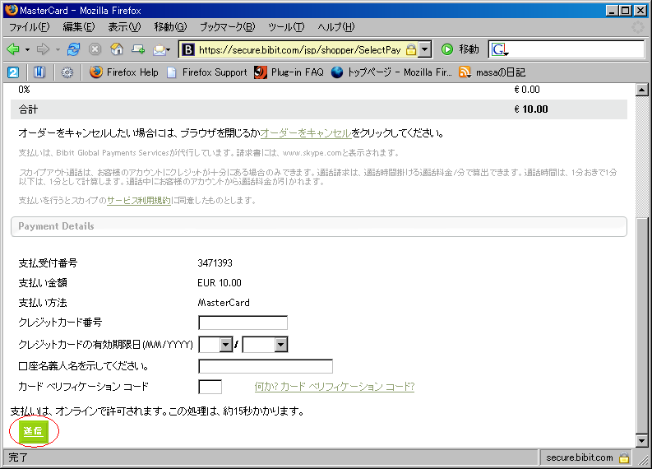
Task: Open the ブックマーク (Bookmarks) menu
Action: 227,27
